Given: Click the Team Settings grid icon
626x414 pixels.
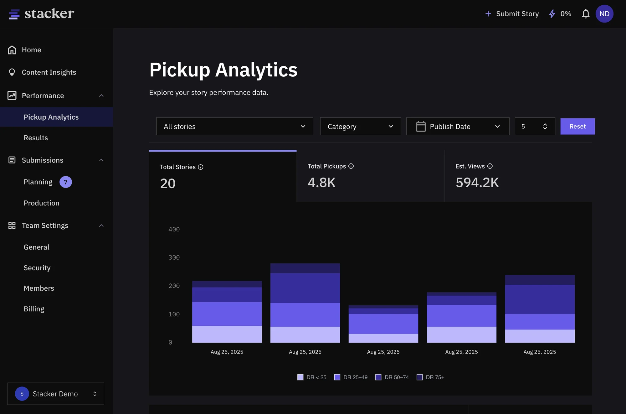Looking at the screenshot, I should pyautogui.click(x=12, y=225).
